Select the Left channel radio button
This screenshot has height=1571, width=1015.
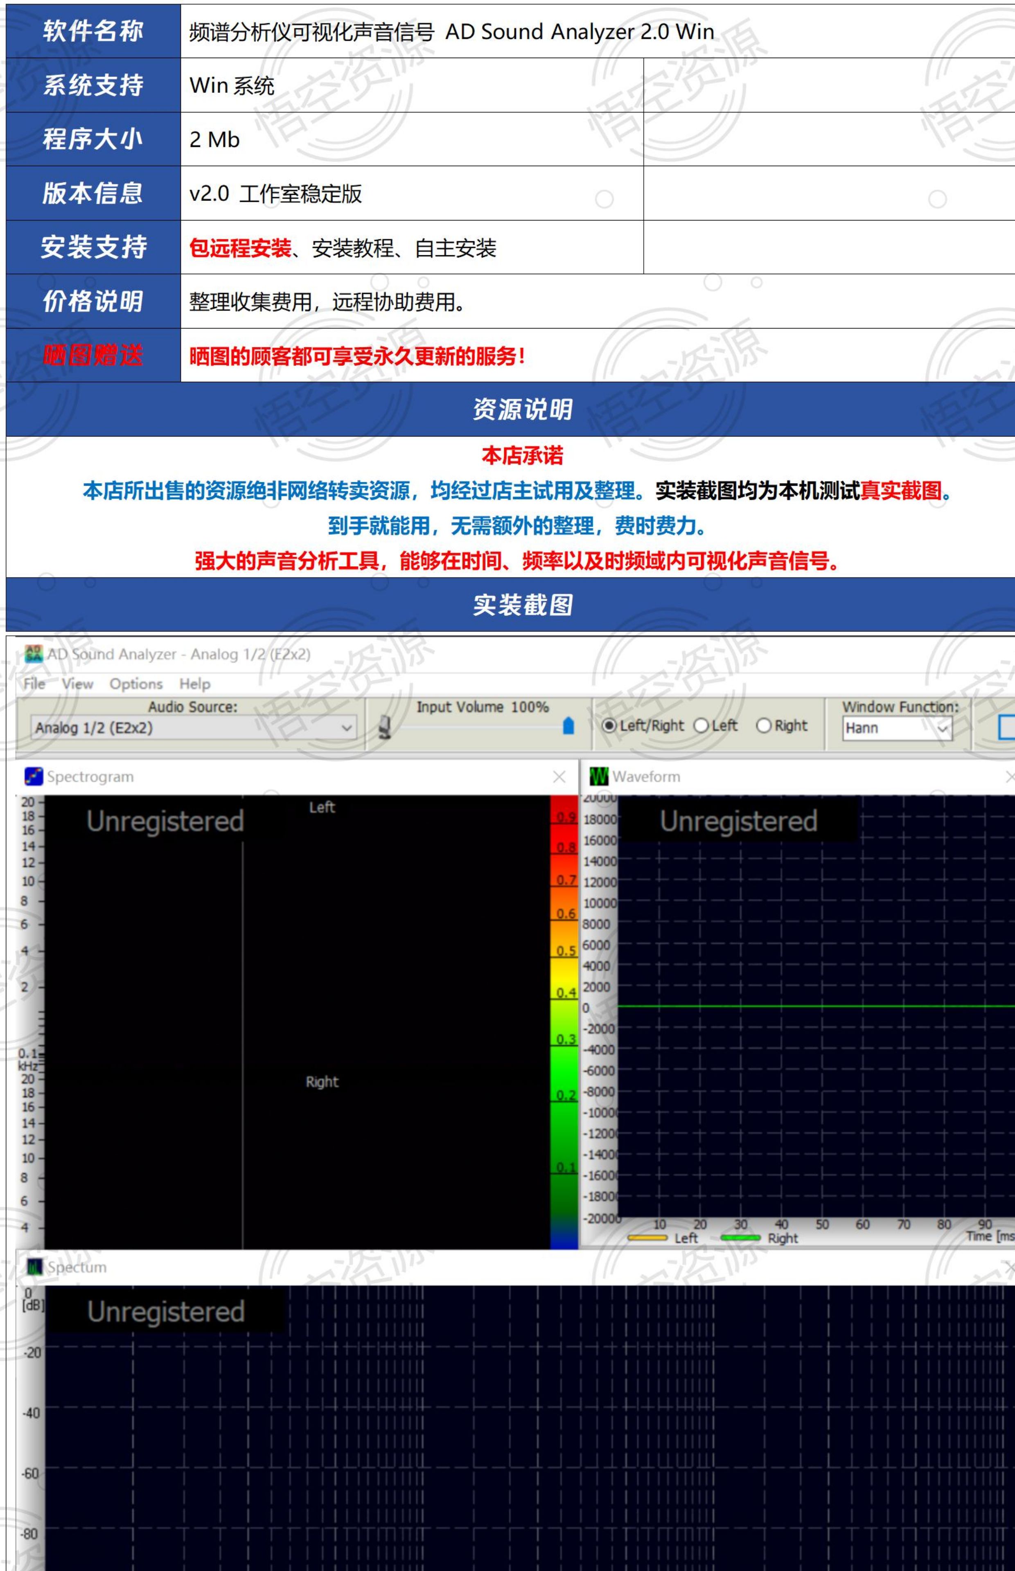pos(701,726)
